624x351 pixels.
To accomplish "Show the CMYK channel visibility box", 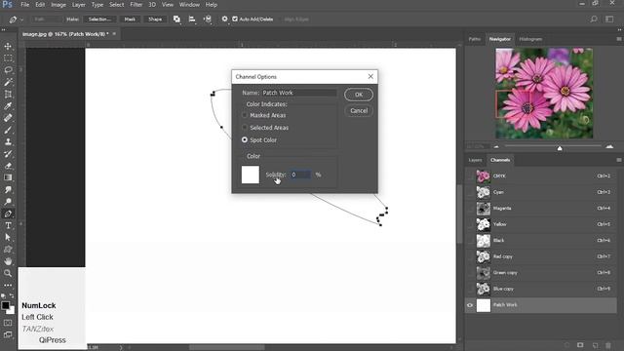I will click(x=470, y=175).
